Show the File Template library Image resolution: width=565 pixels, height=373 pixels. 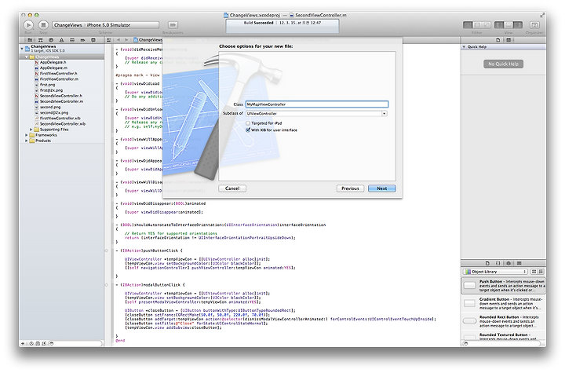click(x=487, y=263)
